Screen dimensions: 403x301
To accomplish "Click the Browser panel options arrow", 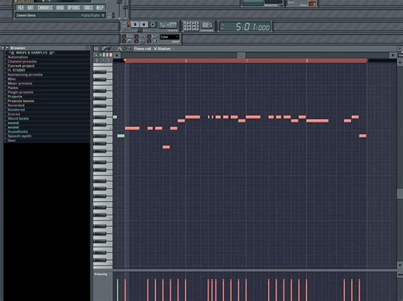I will (8, 48).
